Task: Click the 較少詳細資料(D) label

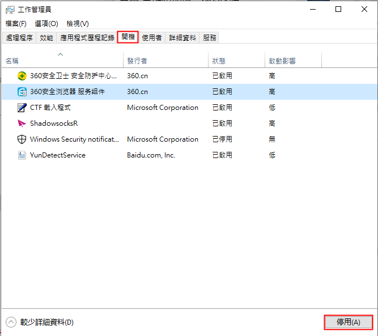Action: click(47, 322)
